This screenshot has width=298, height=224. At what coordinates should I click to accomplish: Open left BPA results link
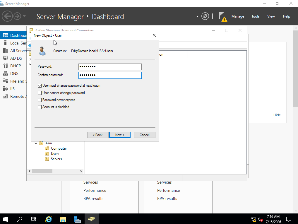click(x=93, y=199)
